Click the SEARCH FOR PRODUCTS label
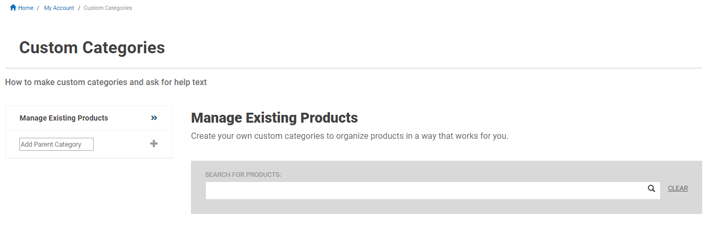The image size is (709, 227). click(243, 175)
